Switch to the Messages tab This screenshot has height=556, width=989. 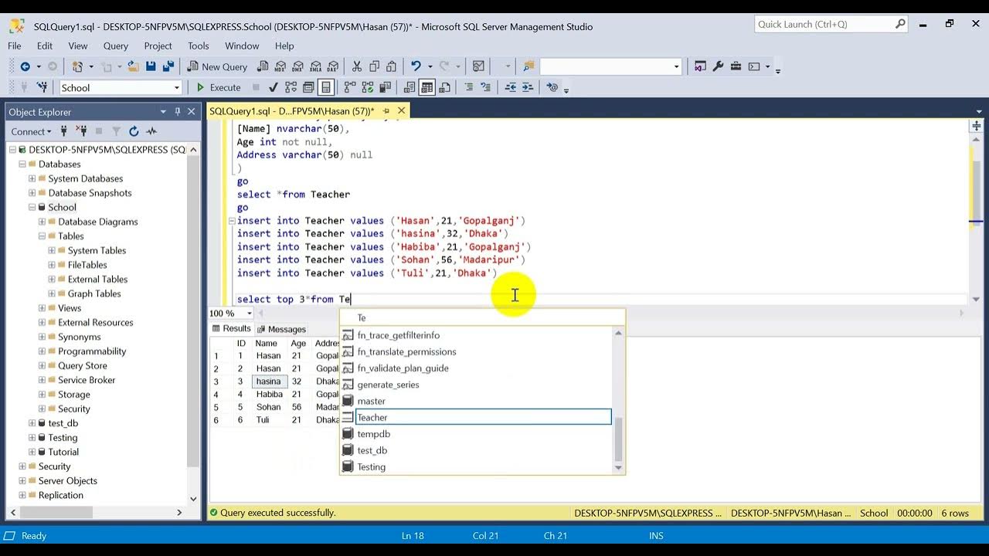coord(281,329)
